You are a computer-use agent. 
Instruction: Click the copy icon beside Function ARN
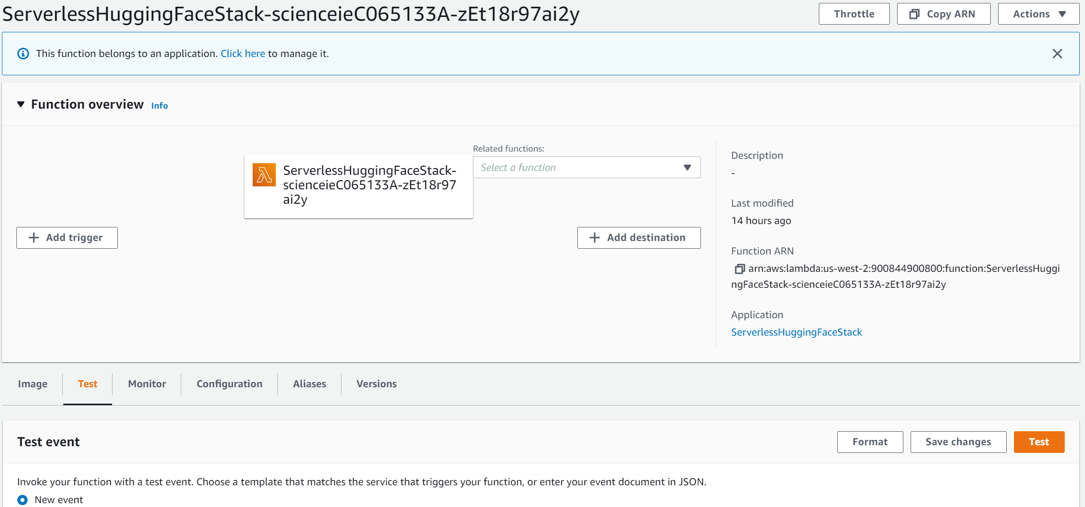coord(739,269)
